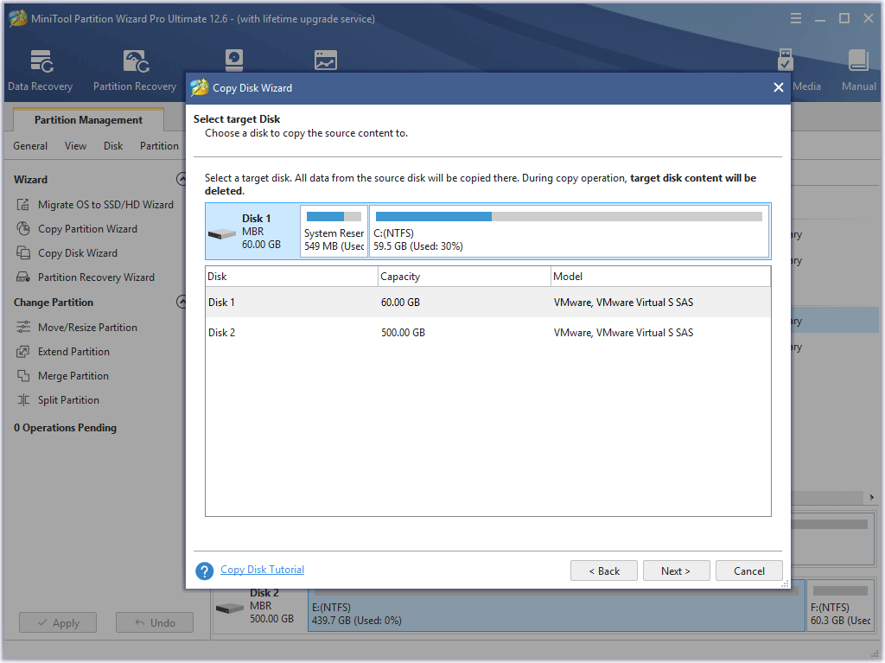Open the Copy Disk Tutorial link
The image size is (885, 663).
[x=262, y=570]
